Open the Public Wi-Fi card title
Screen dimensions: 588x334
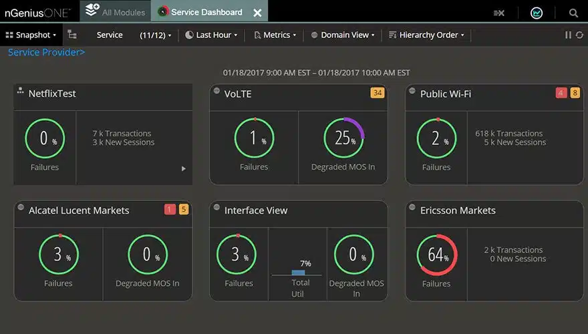(446, 94)
